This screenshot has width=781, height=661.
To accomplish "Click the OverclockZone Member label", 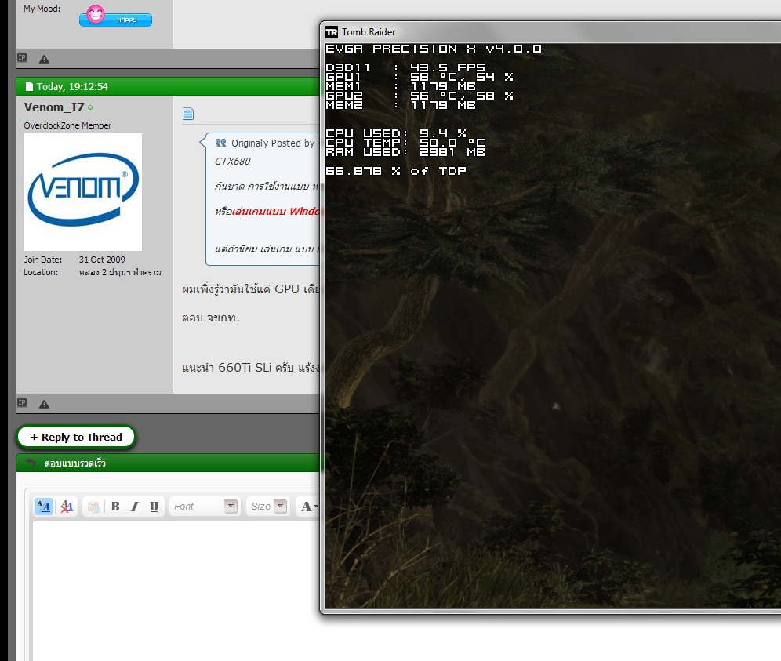I will (x=67, y=125).
